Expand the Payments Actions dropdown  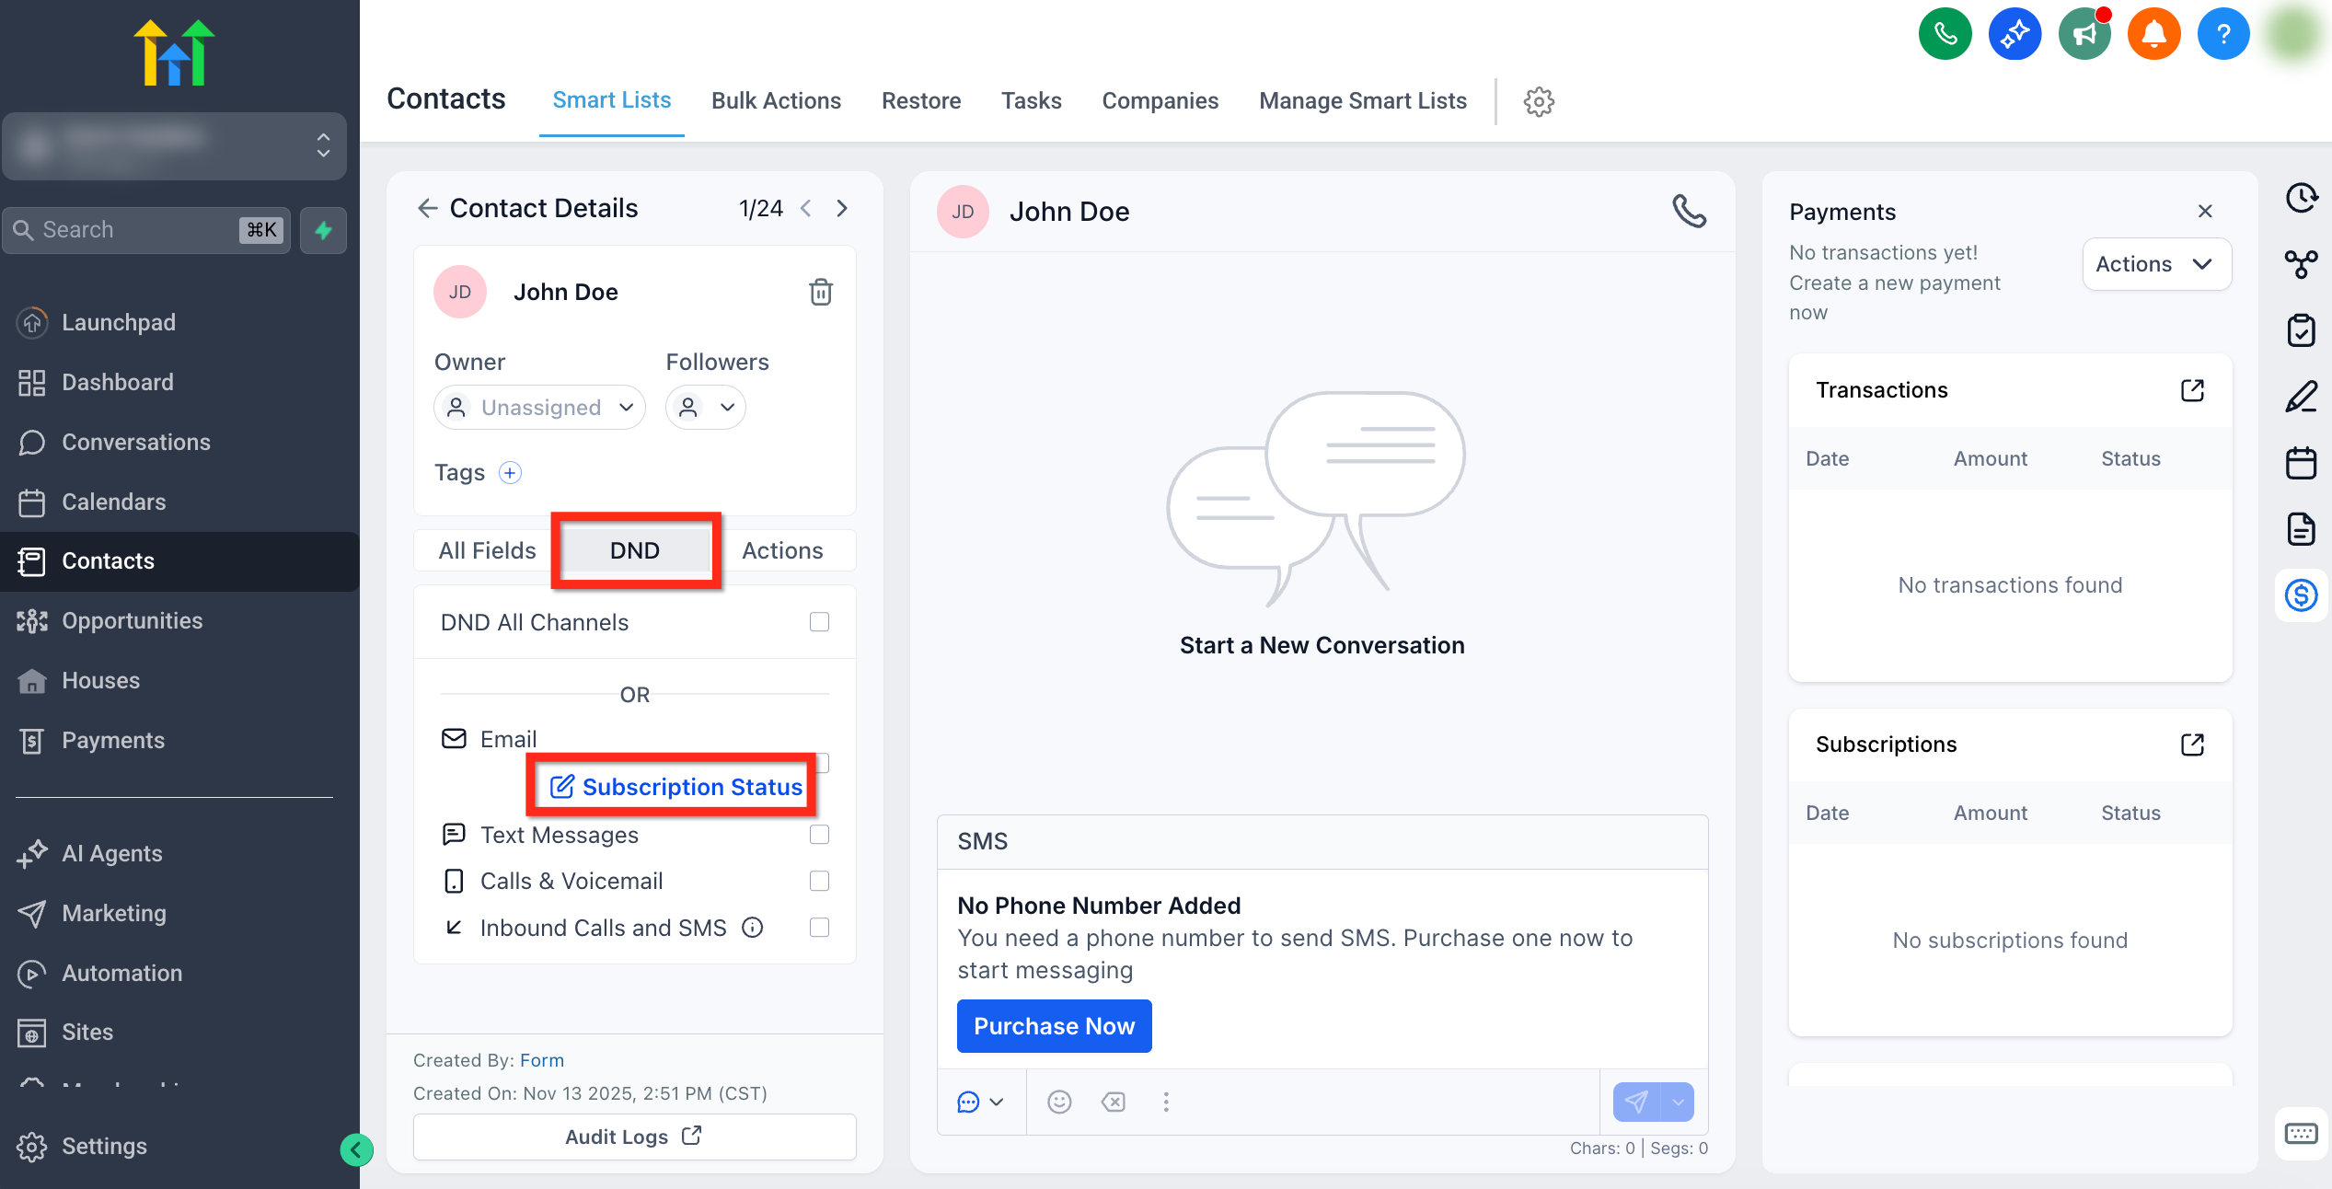tap(2155, 264)
